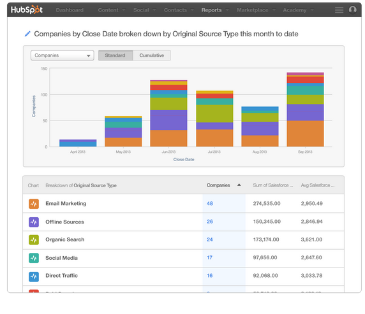Click the average value 2,846.94

click(x=311, y=222)
